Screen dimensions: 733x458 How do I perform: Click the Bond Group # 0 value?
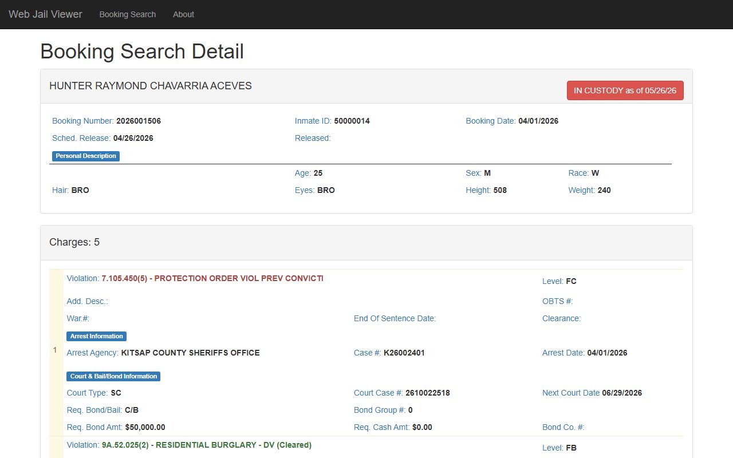coord(411,410)
